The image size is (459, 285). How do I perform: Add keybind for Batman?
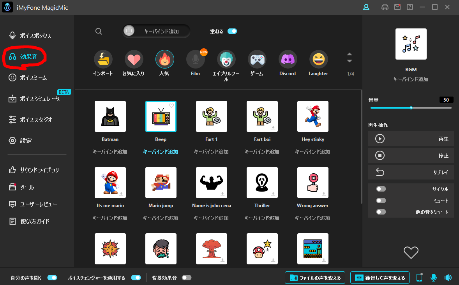point(110,151)
